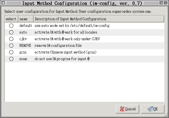Pick the REMOVE radio button
Screen dimensions: 169x118
click(11, 45)
